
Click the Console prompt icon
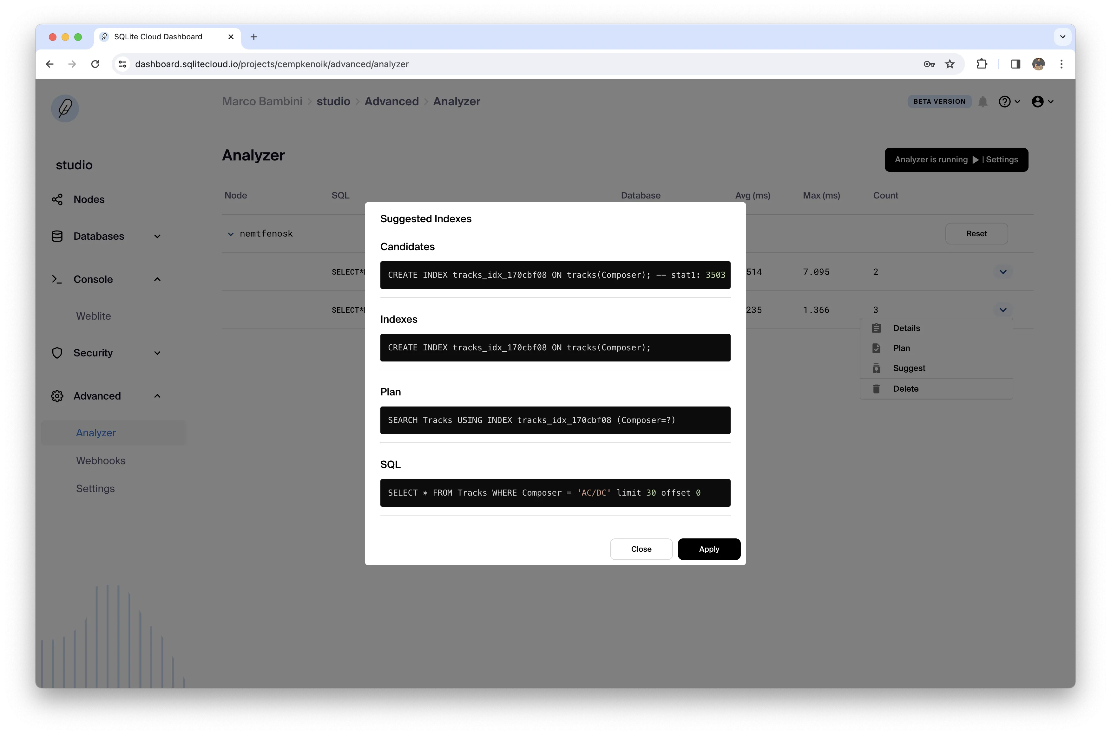57,279
